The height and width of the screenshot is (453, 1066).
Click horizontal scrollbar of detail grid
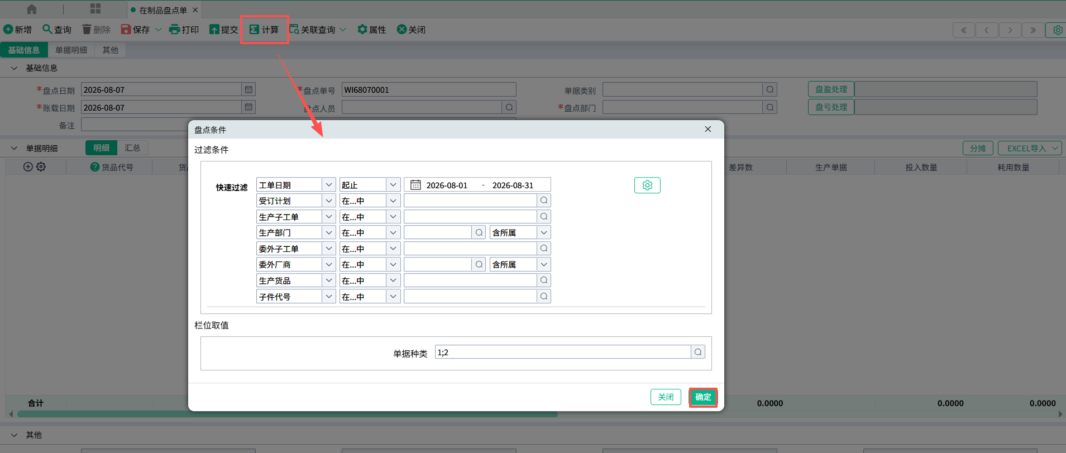(288, 414)
